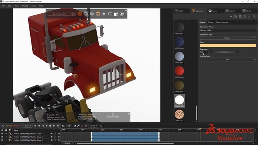This screenshot has height=145, width=258.
Task: Pin the floating viewport toolbar
Action: [x=126, y=10]
